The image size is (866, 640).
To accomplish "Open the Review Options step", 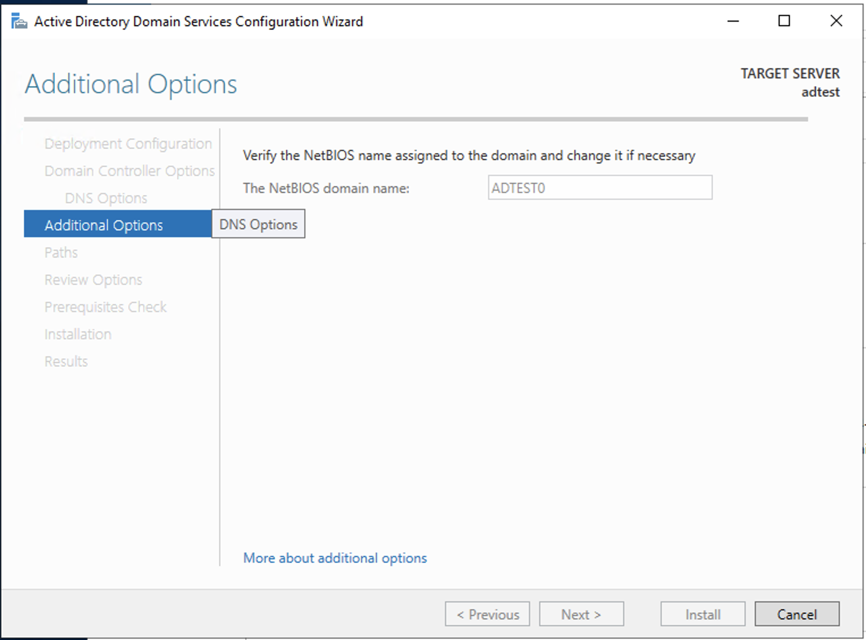I will (x=93, y=279).
